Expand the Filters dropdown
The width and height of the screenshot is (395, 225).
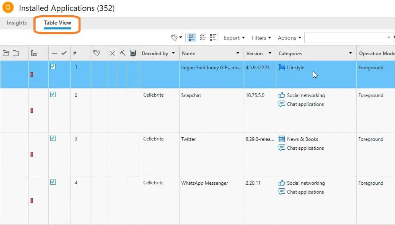pyautogui.click(x=261, y=38)
